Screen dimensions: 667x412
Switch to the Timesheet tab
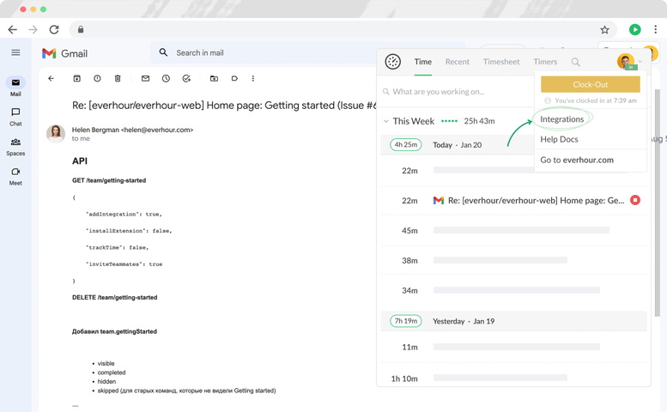tap(501, 62)
